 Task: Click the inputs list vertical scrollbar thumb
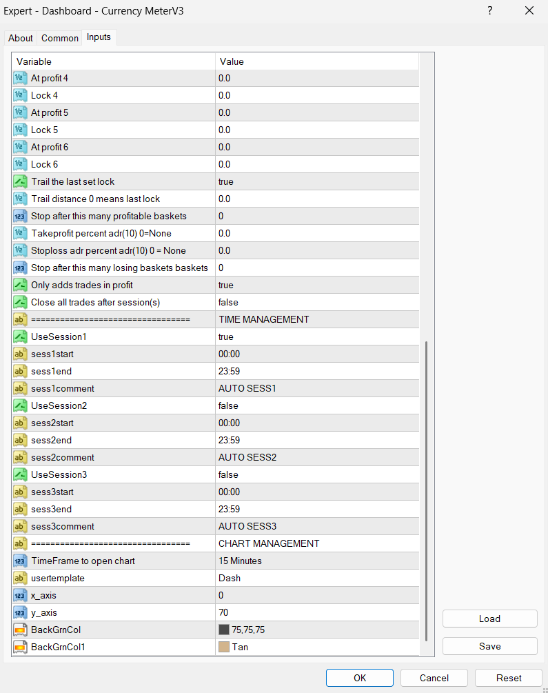426,490
